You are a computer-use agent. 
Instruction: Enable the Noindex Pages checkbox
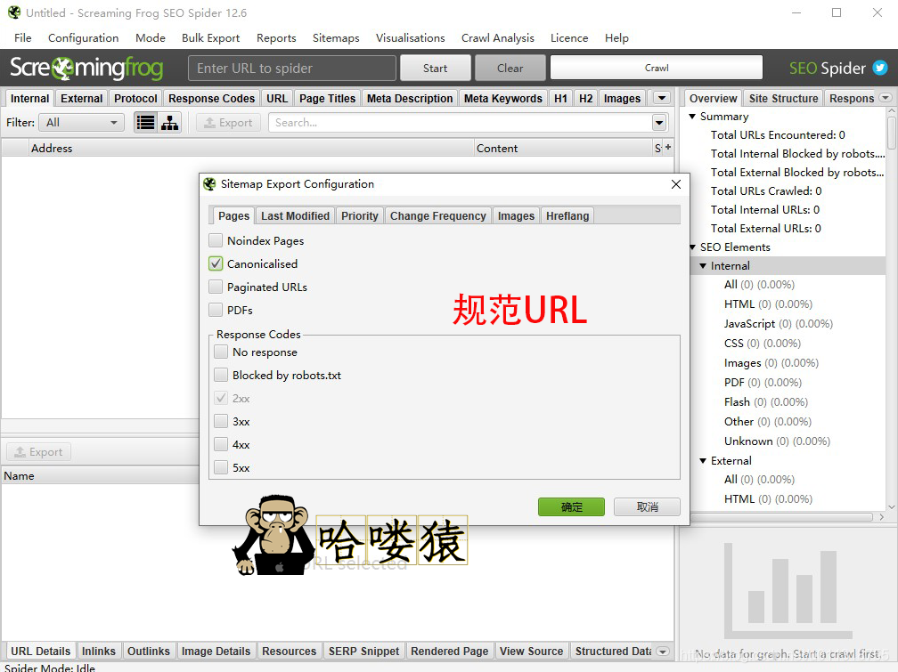click(215, 240)
